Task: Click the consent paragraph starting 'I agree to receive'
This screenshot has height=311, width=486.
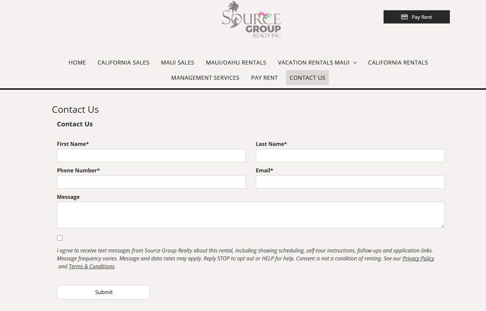Action: (x=246, y=258)
